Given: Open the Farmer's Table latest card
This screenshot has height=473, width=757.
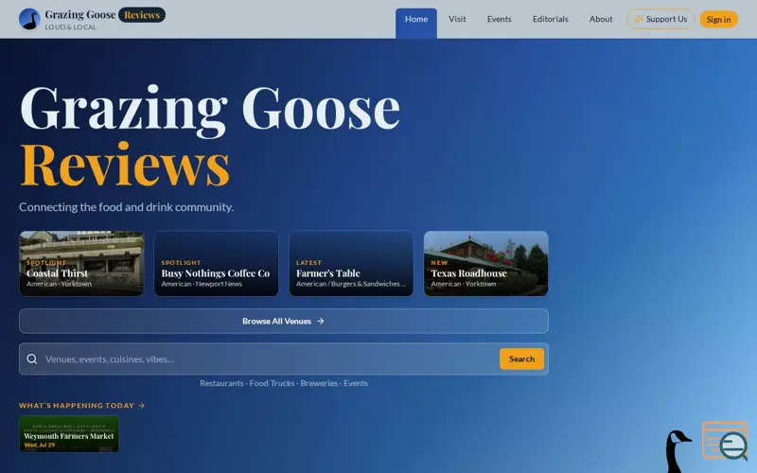Looking at the screenshot, I should [x=351, y=264].
